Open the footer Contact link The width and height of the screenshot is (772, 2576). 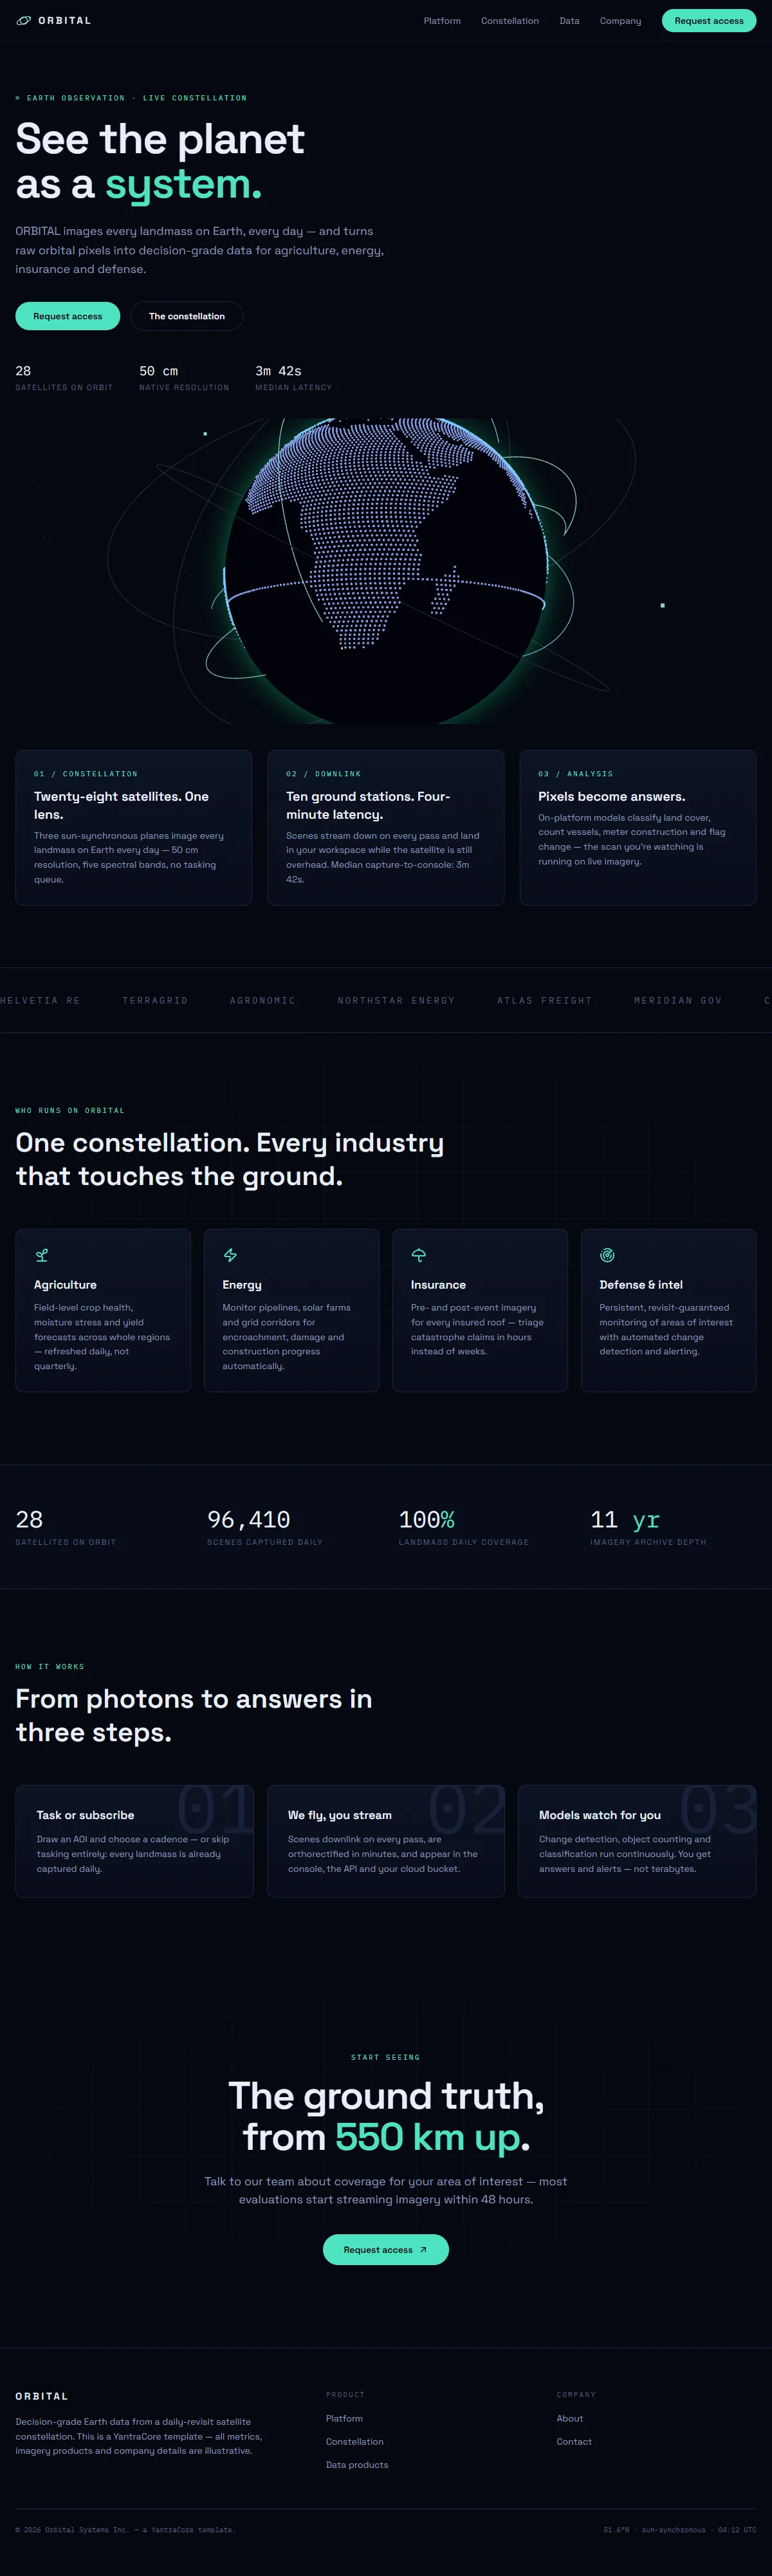tap(574, 2442)
